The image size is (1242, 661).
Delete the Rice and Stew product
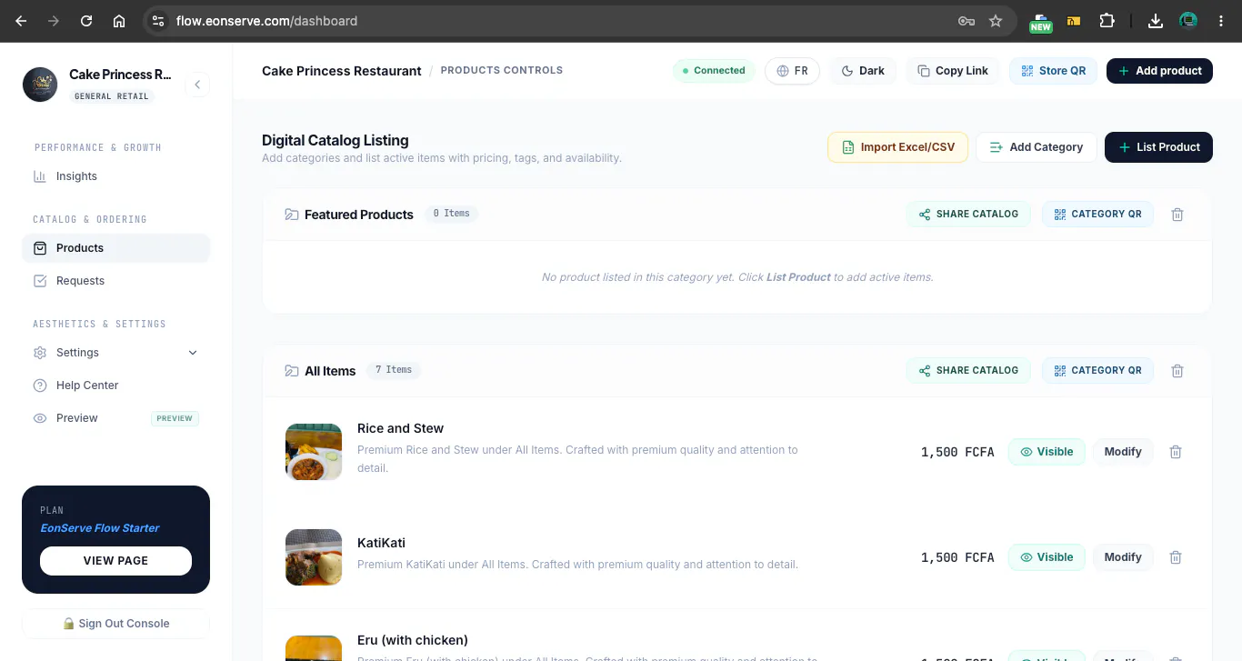coord(1176,452)
